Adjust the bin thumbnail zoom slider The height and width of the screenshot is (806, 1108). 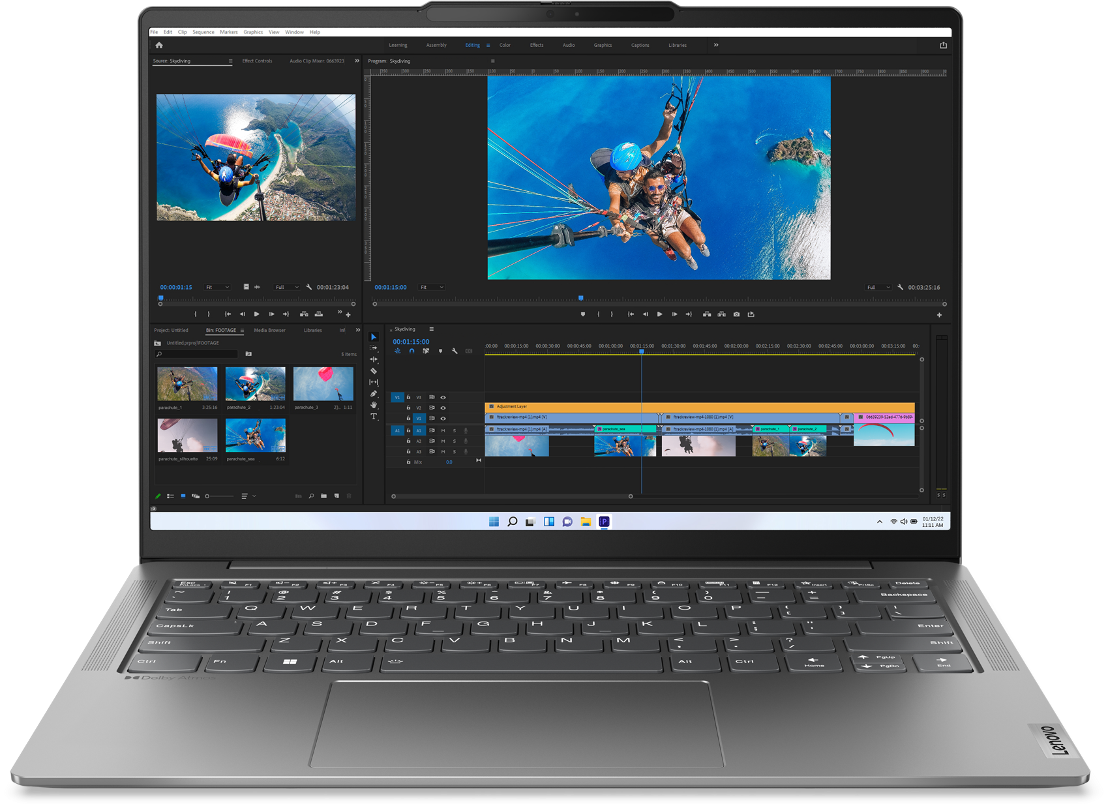[x=219, y=496]
